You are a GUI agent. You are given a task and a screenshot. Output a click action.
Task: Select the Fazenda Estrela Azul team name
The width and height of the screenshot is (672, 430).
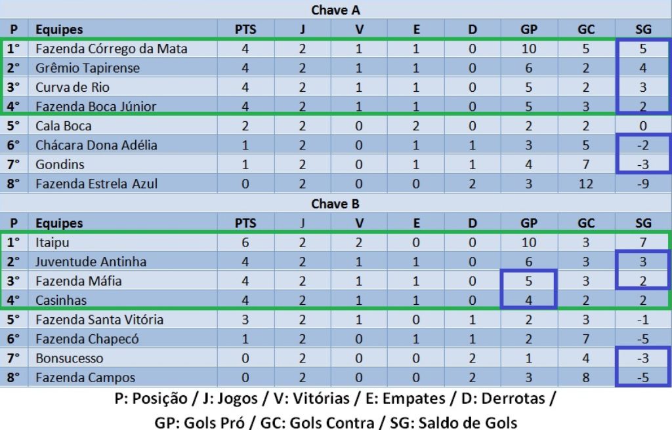point(96,184)
